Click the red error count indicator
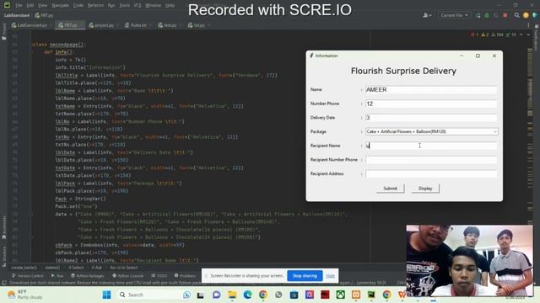The width and height of the screenshot is (540, 303). tap(474, 35)
